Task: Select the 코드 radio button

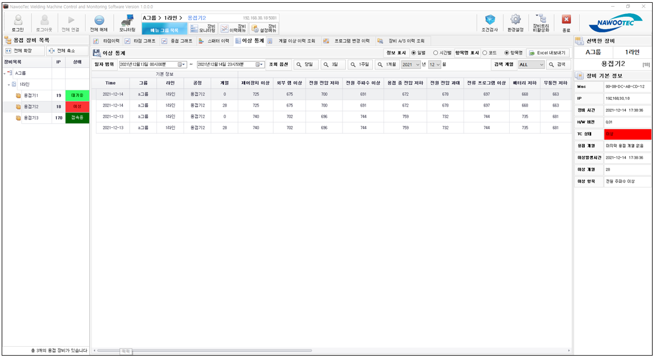Action: [485, 53]
